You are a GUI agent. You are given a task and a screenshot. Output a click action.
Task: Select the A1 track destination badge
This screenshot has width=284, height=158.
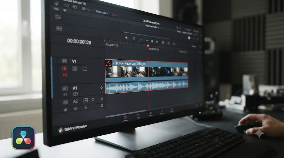pos(65,88)
